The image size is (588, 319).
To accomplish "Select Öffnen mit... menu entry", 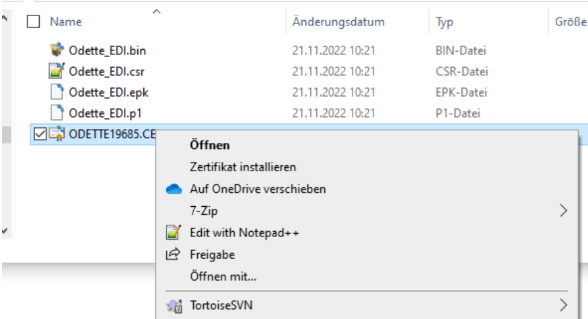I will (x=223, y=277).
